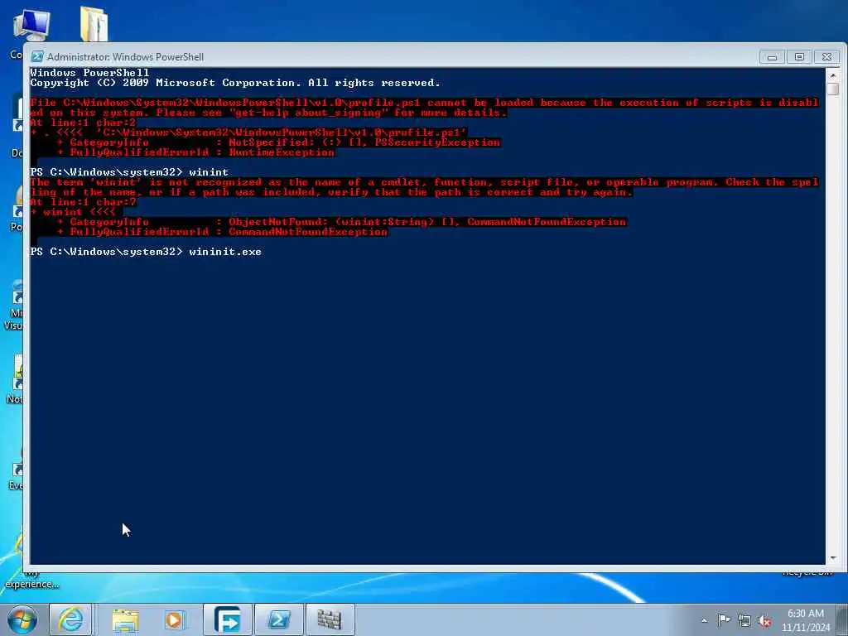Open the Windows Start menu orb
Image resolution: width=848 pixels, height=636 pixels.
(x=22, y=619)
